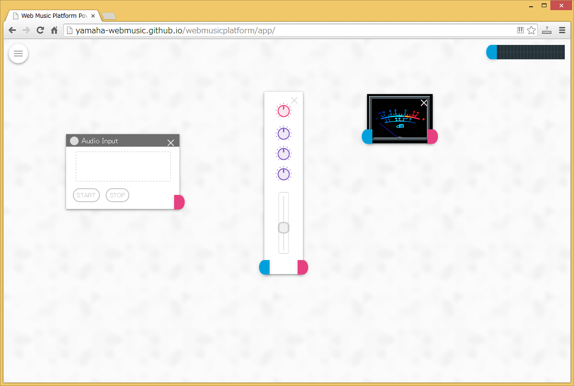This screenshot has height=386, width=574.
Task: Click the dB VU meter display
Action: [x=400, y=119]
